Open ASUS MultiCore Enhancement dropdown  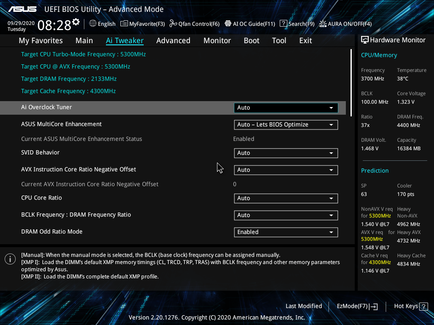[x=286, y=125]
